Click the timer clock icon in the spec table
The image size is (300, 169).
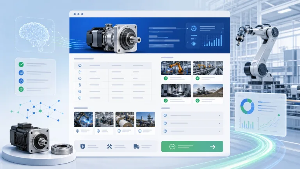point(80,78)
